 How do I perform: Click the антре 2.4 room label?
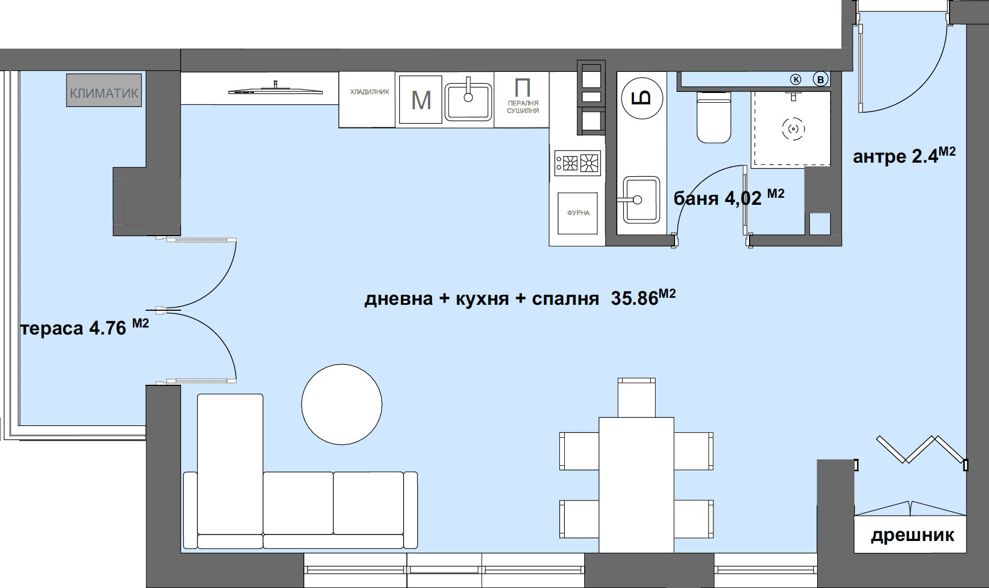[x=904, y=156]
